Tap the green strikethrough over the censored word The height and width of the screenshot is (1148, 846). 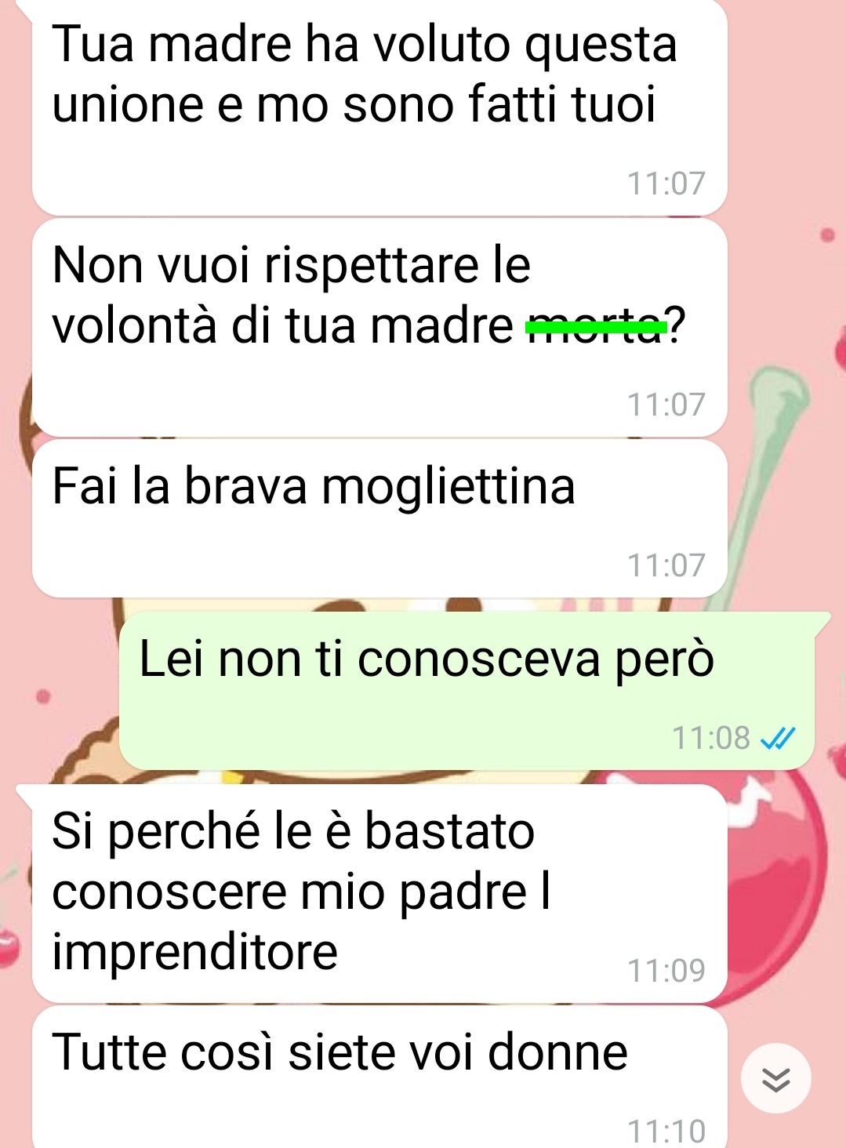(597, 323)
